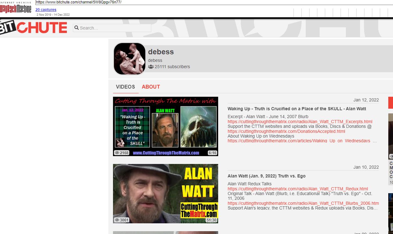The width and height of the screenshot is (393, 234).
Task: Open the BitChute home logo
Action: pos(34,27)
